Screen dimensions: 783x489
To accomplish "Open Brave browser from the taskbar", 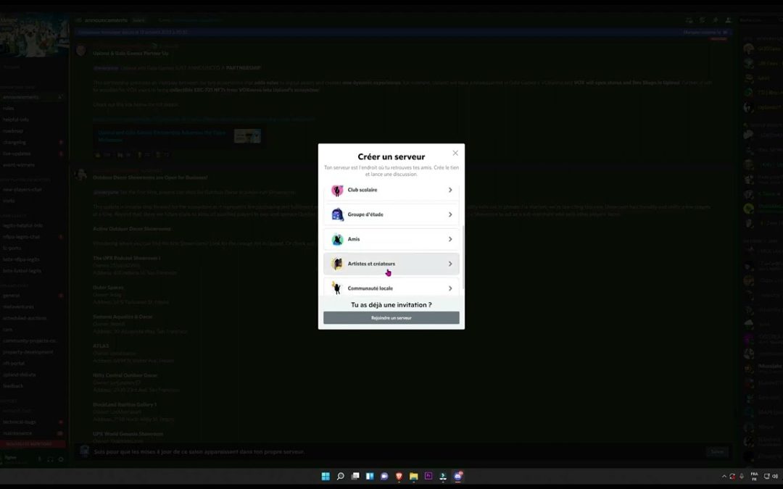I will click(x=399, y=476).
